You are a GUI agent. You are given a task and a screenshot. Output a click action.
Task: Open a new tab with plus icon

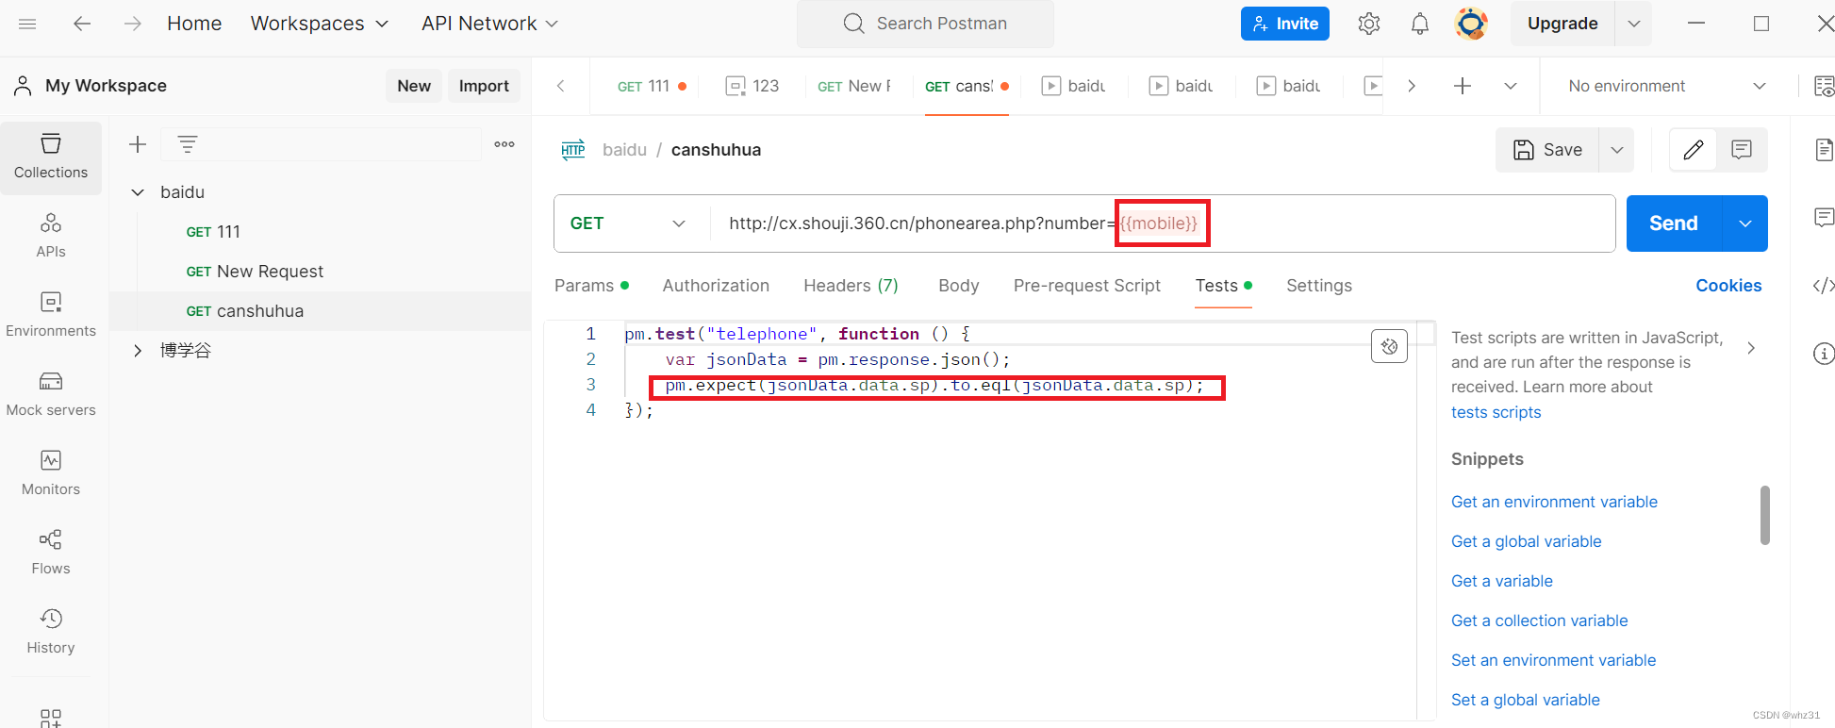pyautogui.click(x=1463, y=86)
